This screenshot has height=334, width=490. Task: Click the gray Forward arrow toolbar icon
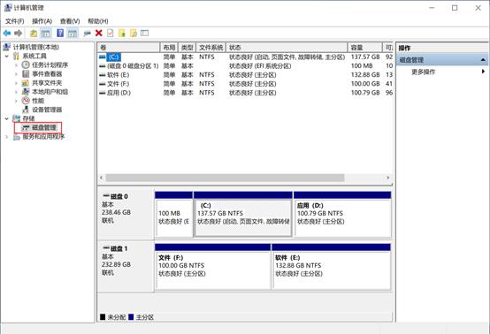click(x=19, y=33)
